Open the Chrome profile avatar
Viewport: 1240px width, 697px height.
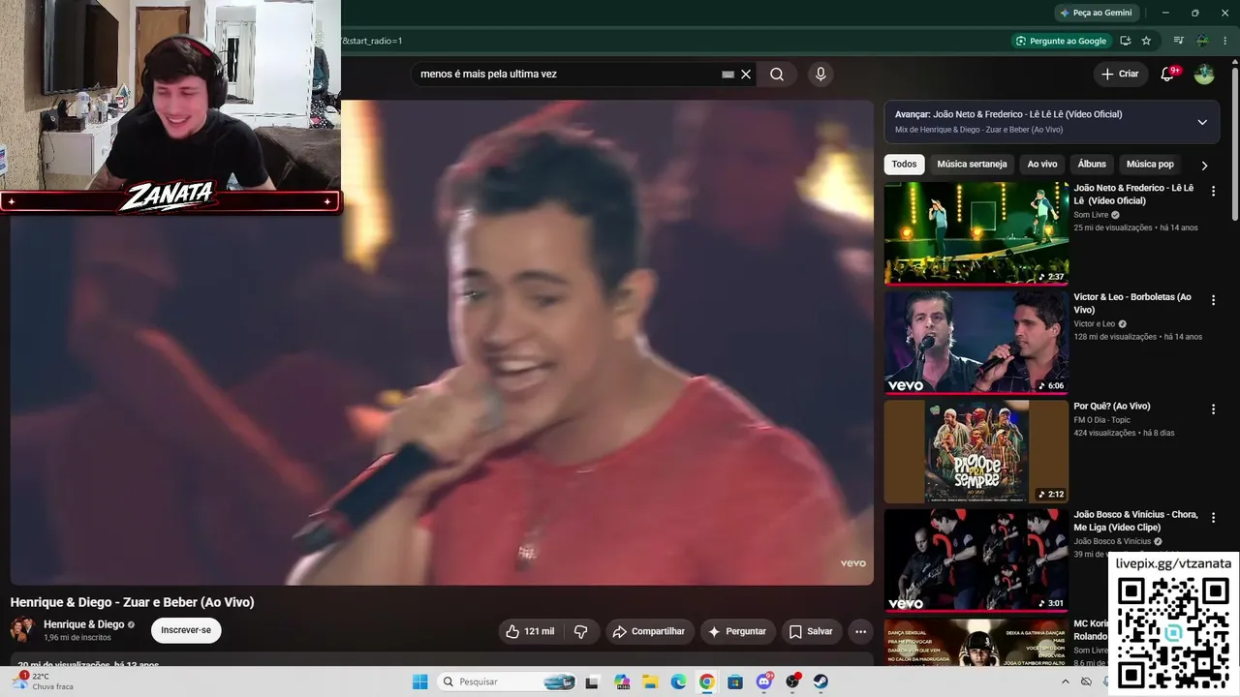pyautogui.click(x=1202, y=41)
